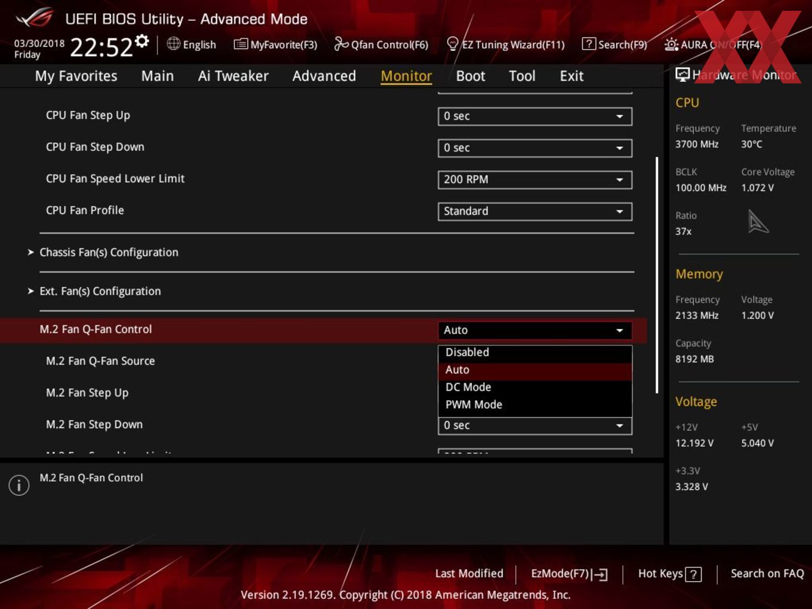812x609 pixels.
Task: Choose Auto in the dropdown list
Action: click(535, 370)
